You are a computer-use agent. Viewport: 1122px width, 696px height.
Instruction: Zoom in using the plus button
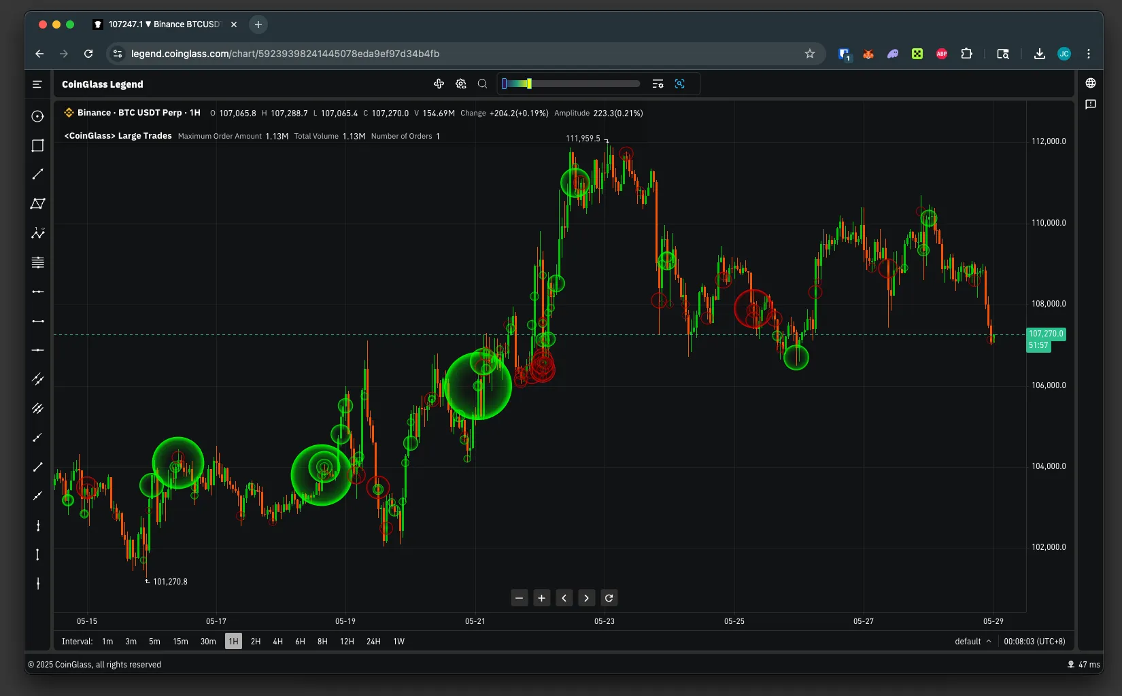[541, 598]
